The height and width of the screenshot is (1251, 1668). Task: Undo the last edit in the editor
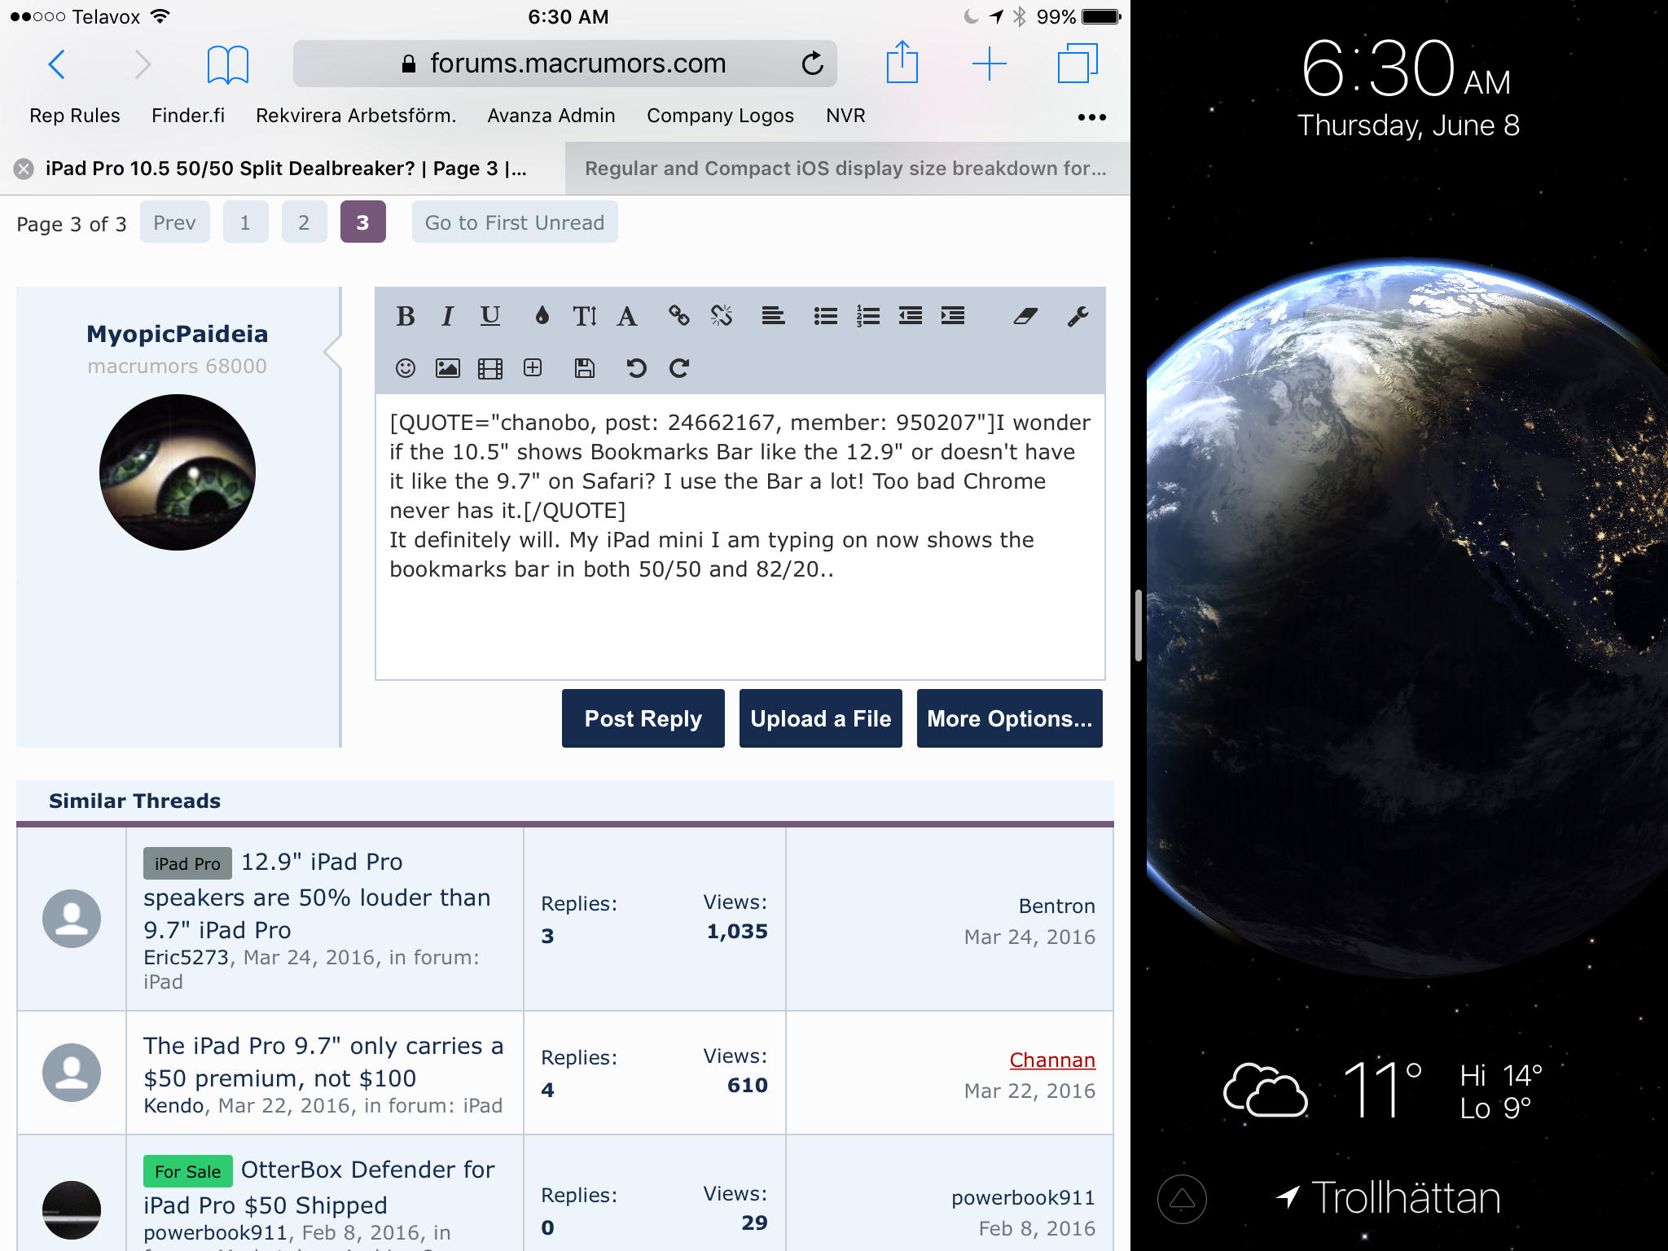pos(636,368)
